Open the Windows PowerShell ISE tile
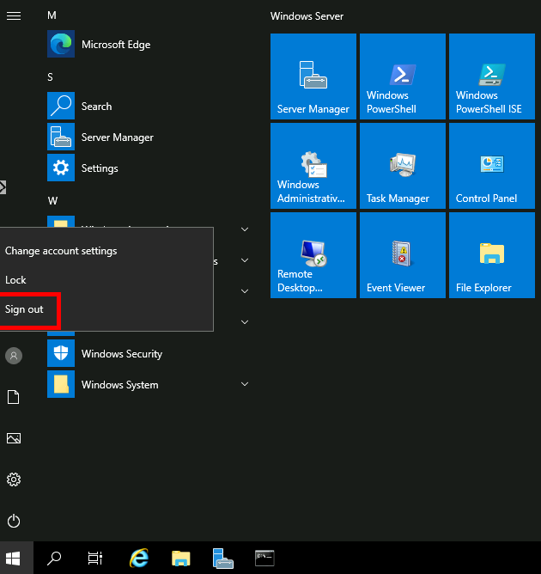 tap(491, 76)
